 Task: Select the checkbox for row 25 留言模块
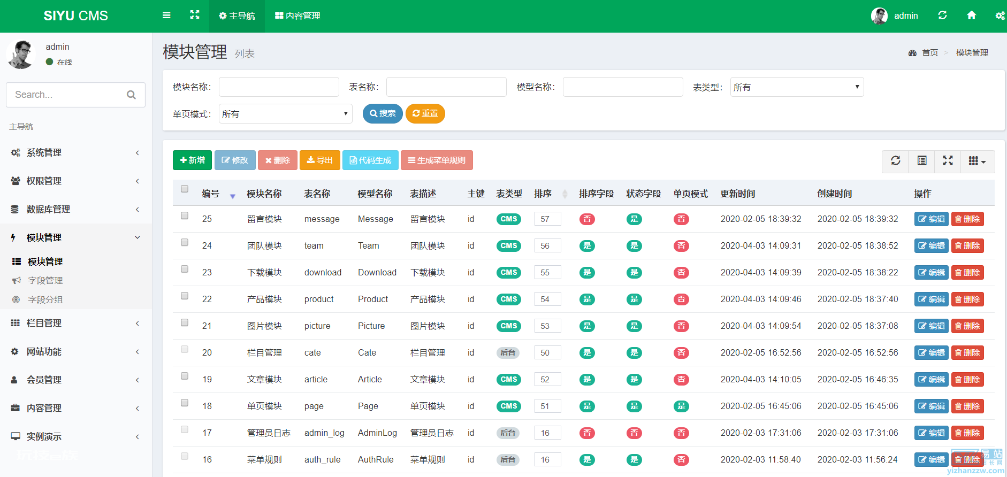coord(185,216)
